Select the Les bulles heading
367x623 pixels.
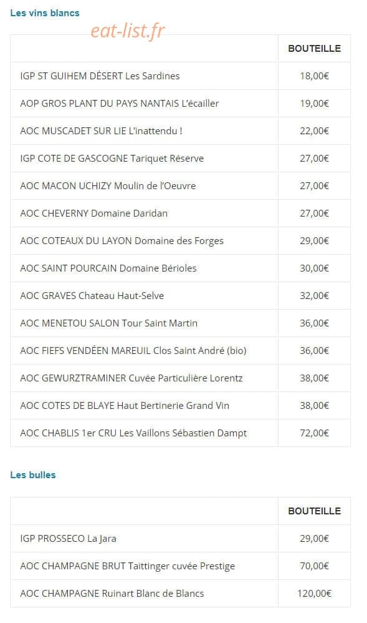(x=33, y=475)
